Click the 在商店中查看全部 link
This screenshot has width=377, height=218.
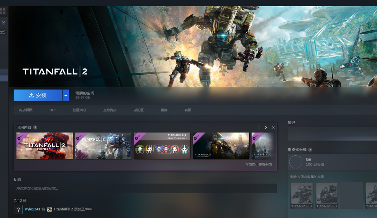tap(258, 164)
